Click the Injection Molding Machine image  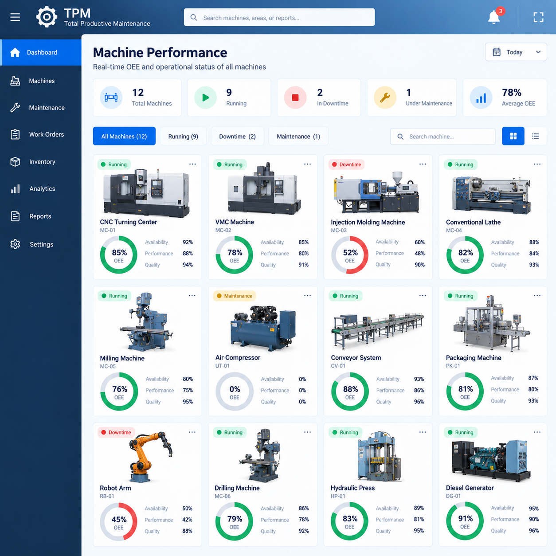(x=376, y=192)
